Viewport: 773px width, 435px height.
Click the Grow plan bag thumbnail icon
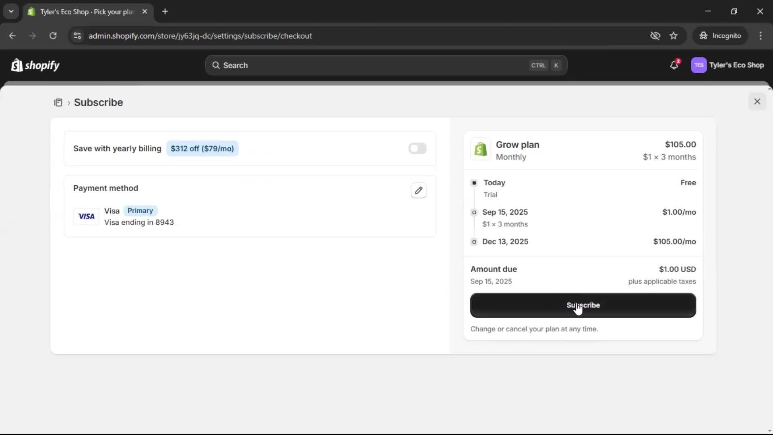click(x=481, y=149)
